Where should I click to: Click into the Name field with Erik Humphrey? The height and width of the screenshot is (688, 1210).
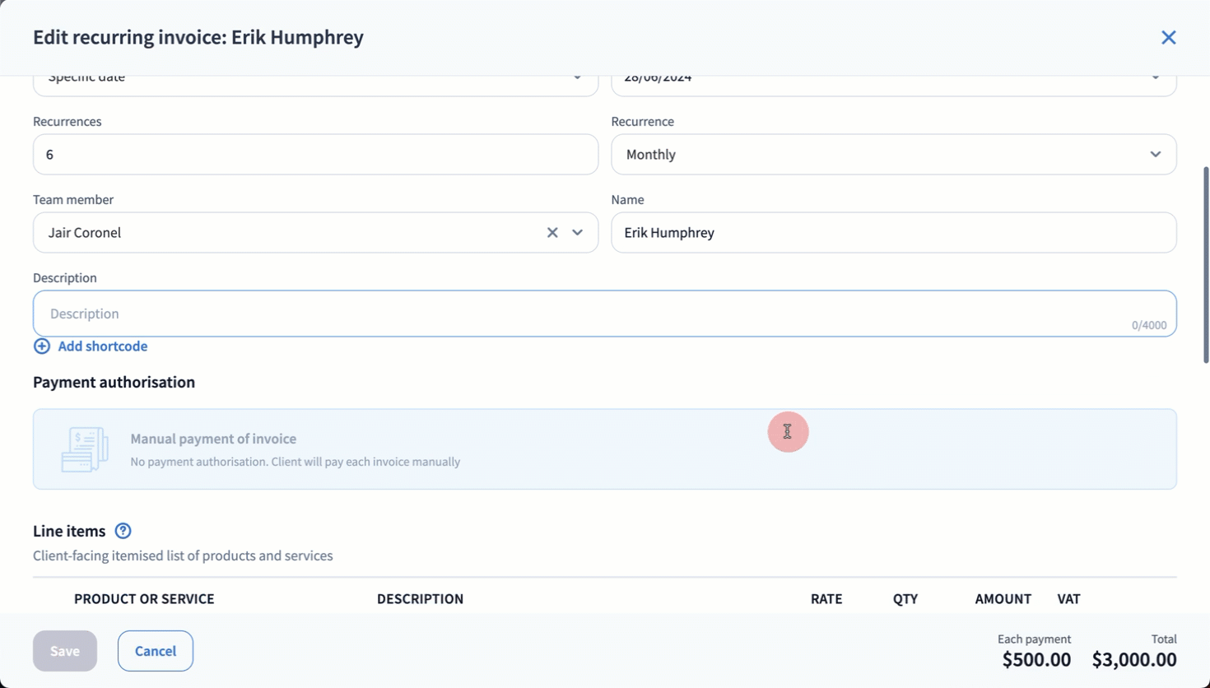tap(893, 233)
